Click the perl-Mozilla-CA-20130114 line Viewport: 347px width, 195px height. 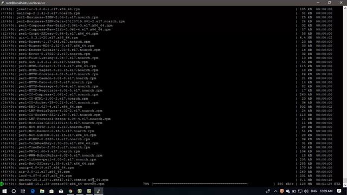(52, 123)
